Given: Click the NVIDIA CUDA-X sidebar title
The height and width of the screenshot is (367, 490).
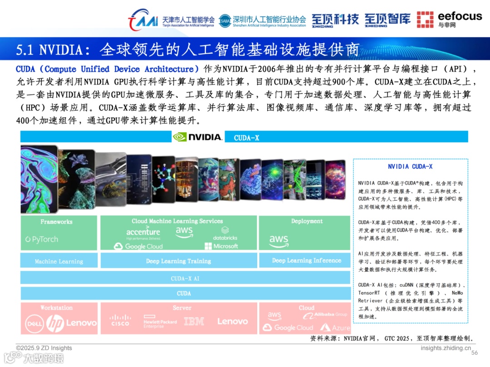Looking at the screenshot, I should [410, 166].
